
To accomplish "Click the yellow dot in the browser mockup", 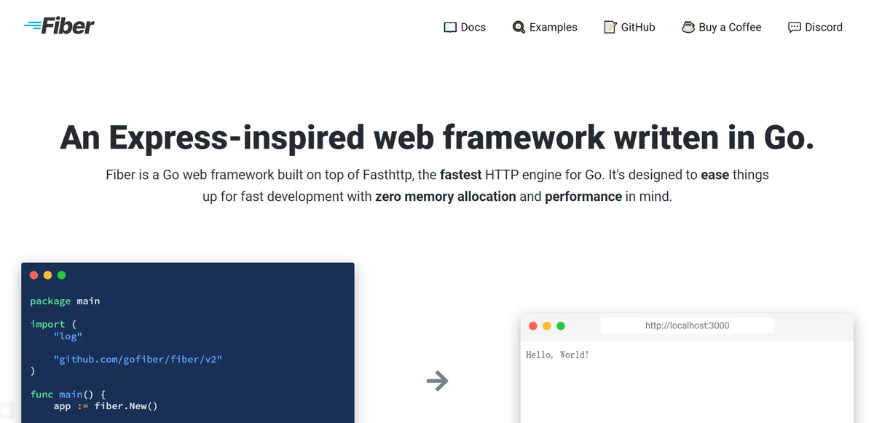I will pyautogui.click(x=547, y=326).
